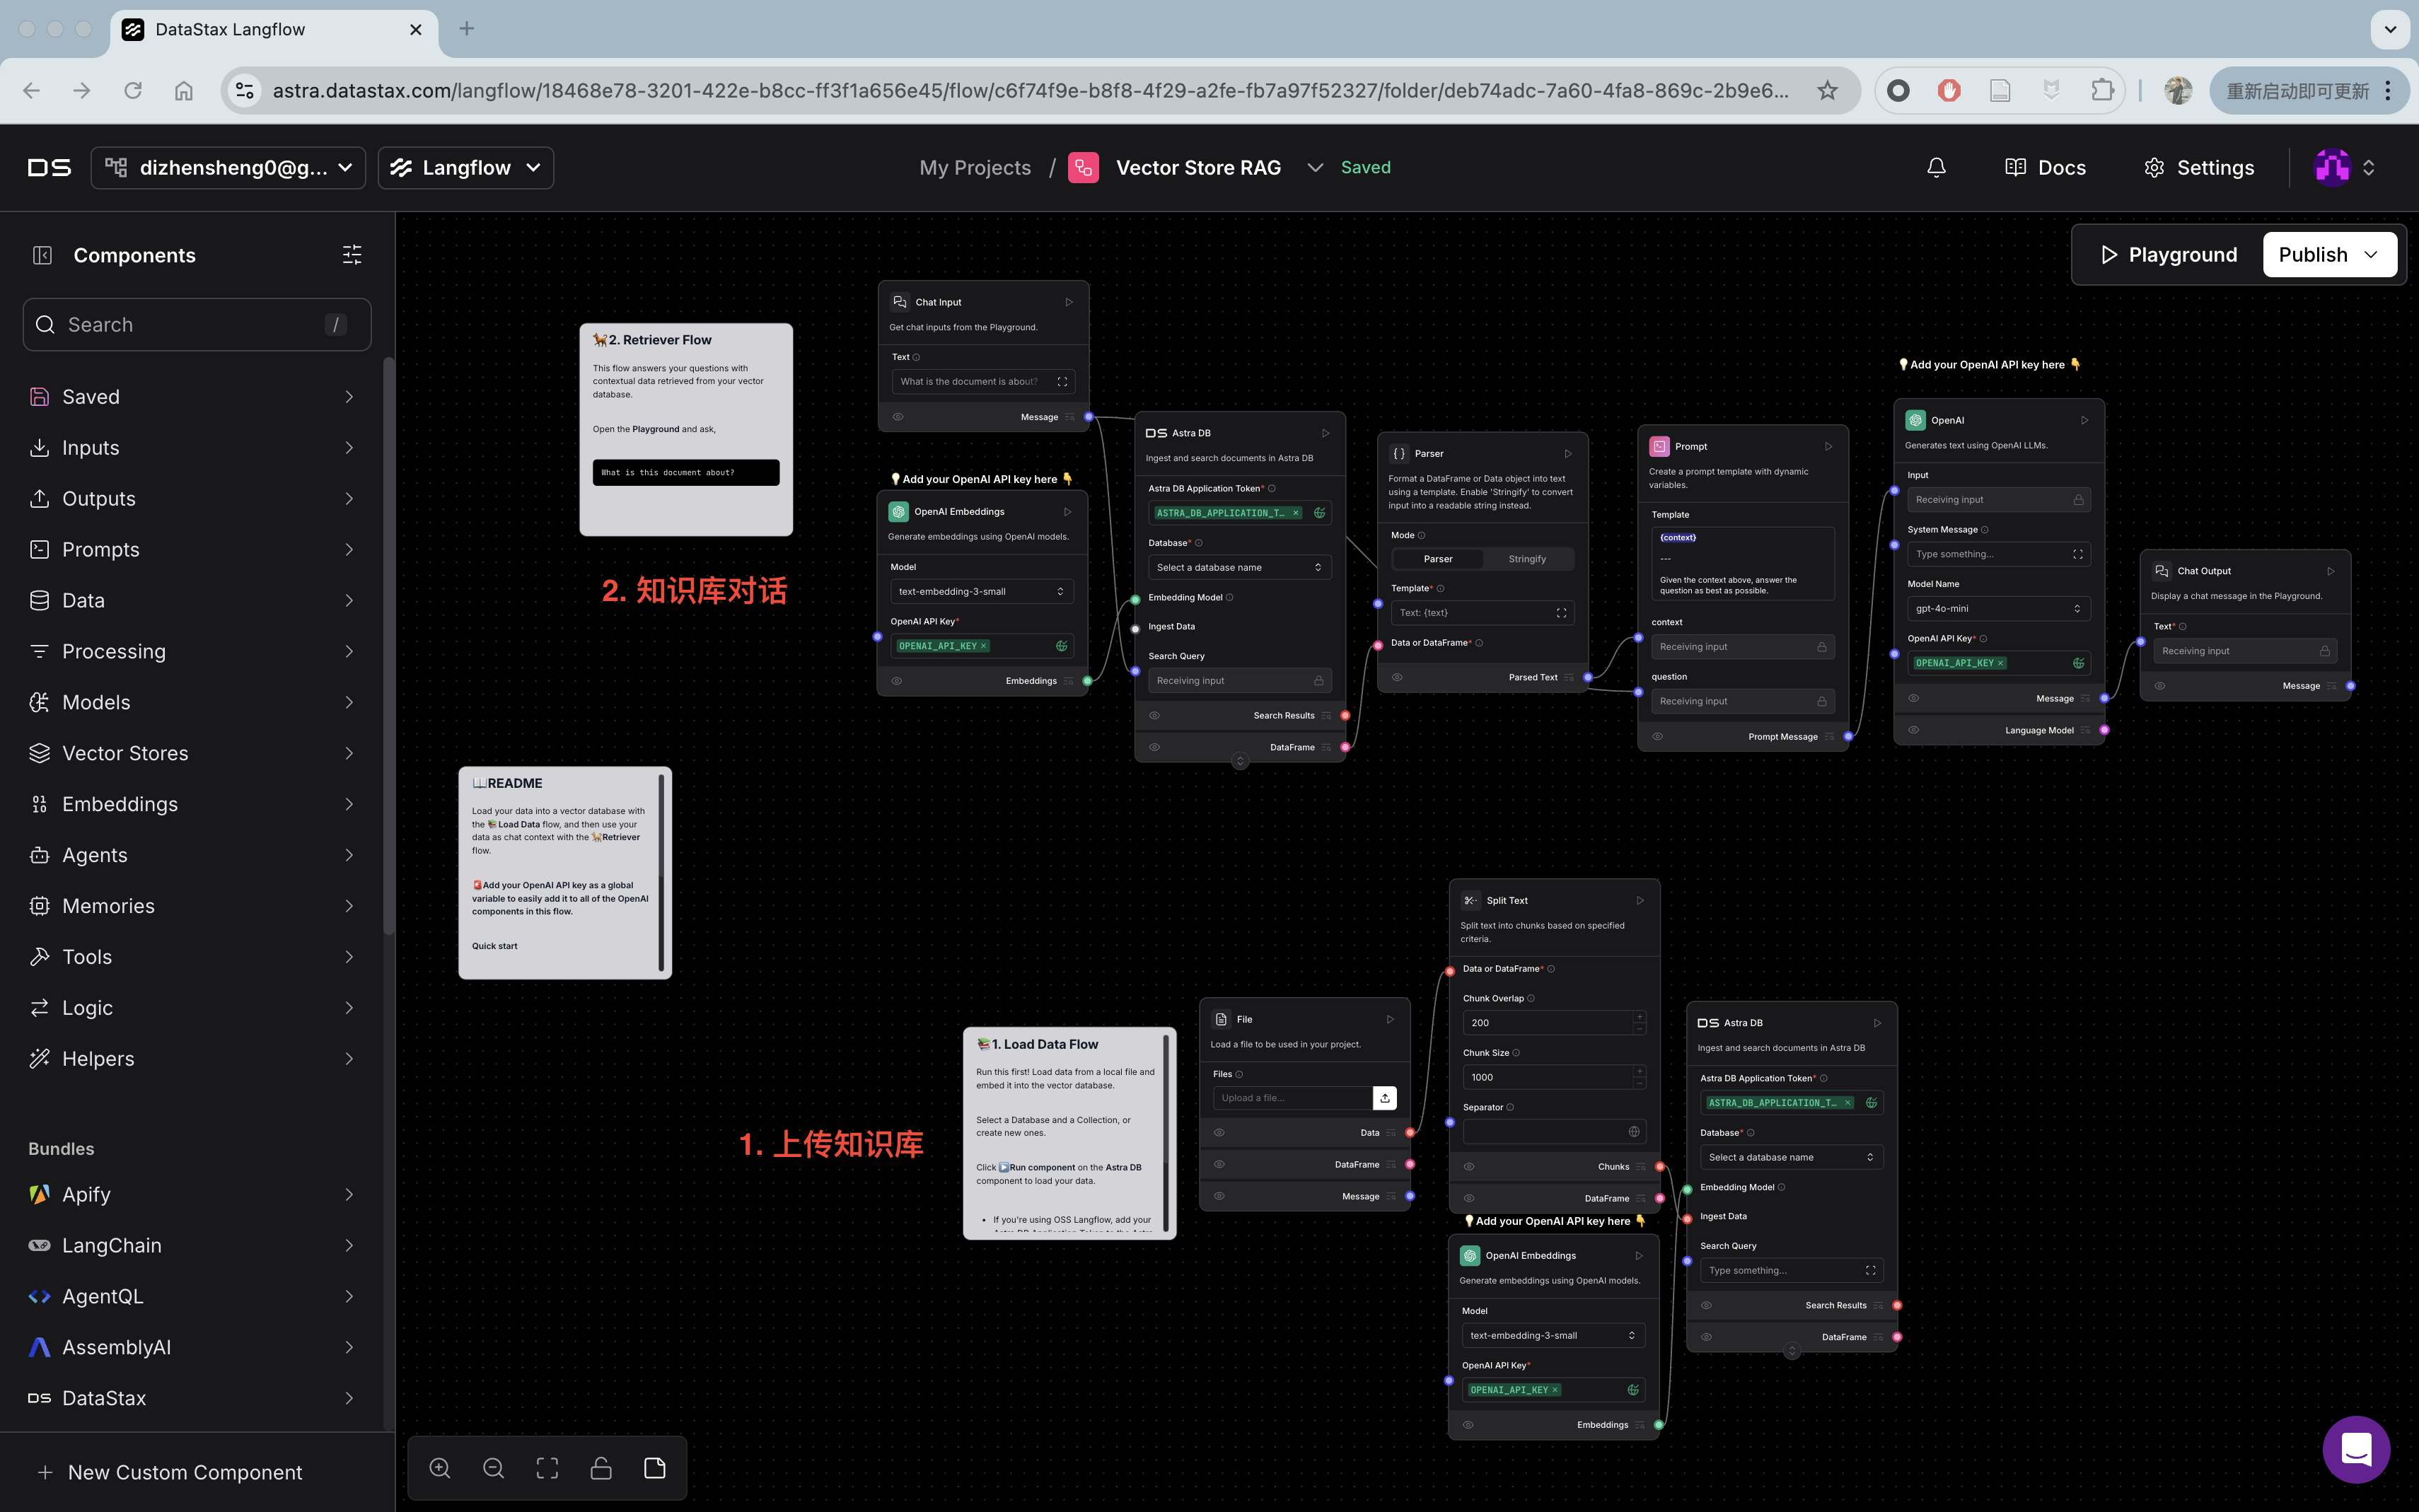Click the browser address bar
The height and width of the screenshot is (1512, 2419).
click(x=1030, y=90)
